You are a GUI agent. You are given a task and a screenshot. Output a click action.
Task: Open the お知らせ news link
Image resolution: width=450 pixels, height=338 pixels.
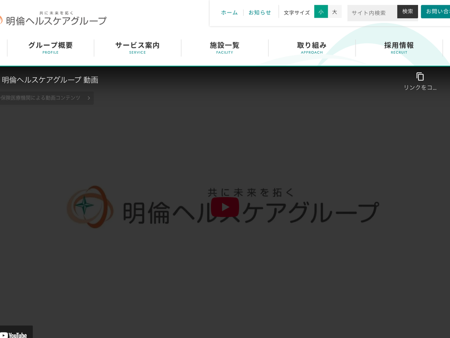pos(259,12)
